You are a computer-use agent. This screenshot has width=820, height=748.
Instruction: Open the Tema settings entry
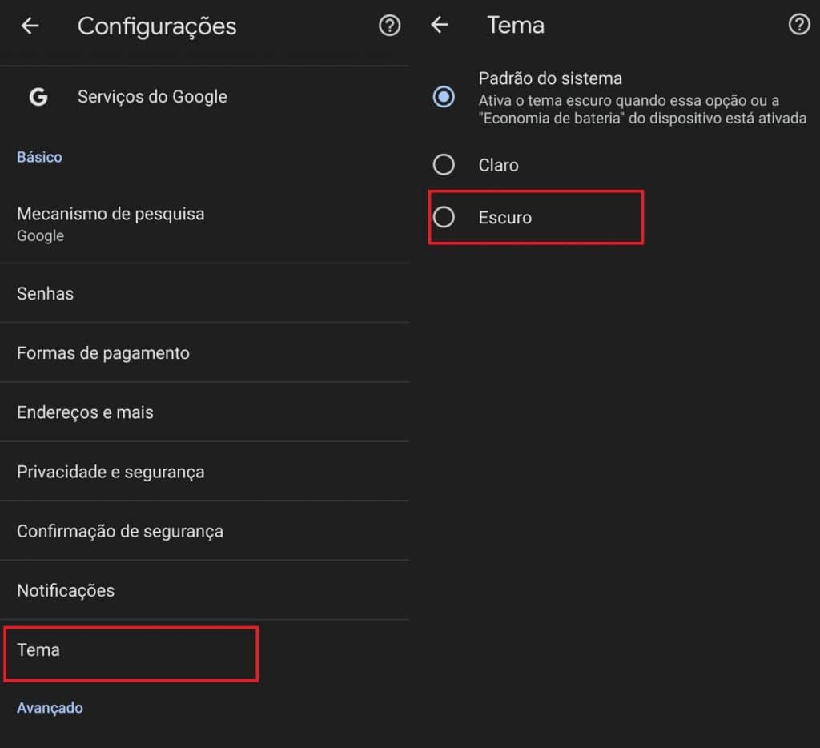coord(204,650)
